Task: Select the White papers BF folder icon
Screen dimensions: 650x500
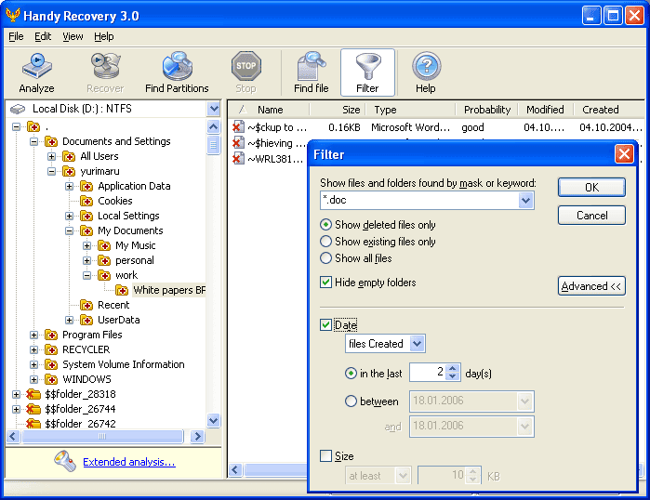Action: [122, 290]
